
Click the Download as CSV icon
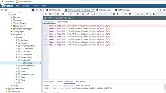pyautogui.click(x=154, y=14)
